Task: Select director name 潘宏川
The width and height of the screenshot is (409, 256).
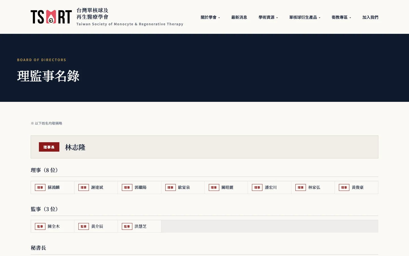Action: tap(271, 187)
